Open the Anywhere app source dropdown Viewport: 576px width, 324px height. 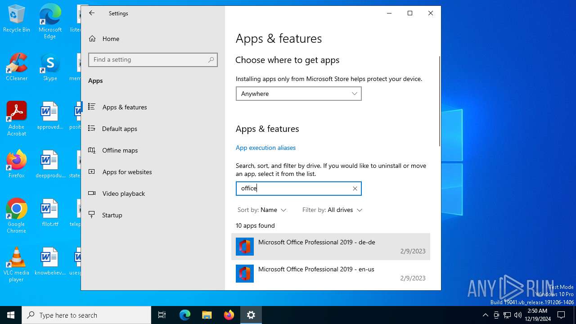298,94
